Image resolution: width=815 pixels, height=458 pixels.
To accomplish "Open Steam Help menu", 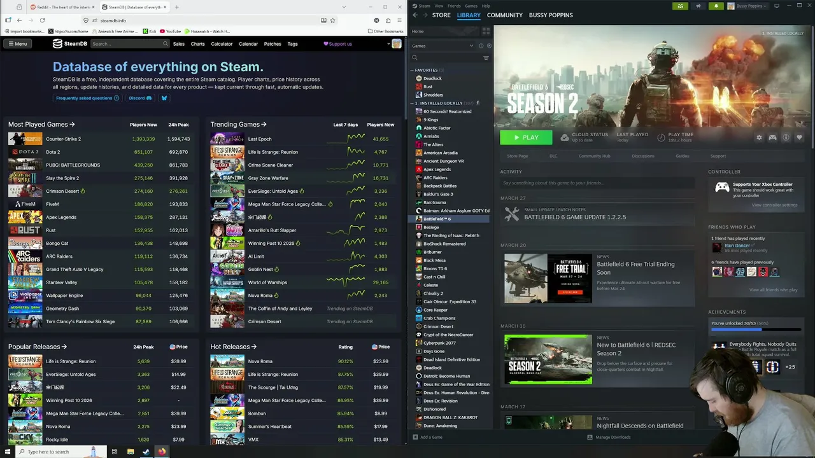I will click(486, 6).
